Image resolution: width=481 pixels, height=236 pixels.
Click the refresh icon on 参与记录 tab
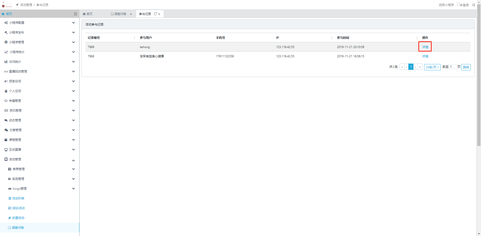tap(155, 14)
